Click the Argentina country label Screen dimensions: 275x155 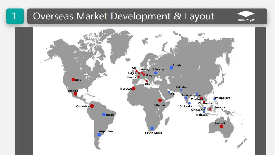point(106,131)
